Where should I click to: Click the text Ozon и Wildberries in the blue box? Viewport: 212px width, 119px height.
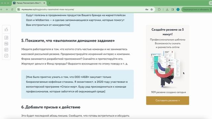coord(37,20)
